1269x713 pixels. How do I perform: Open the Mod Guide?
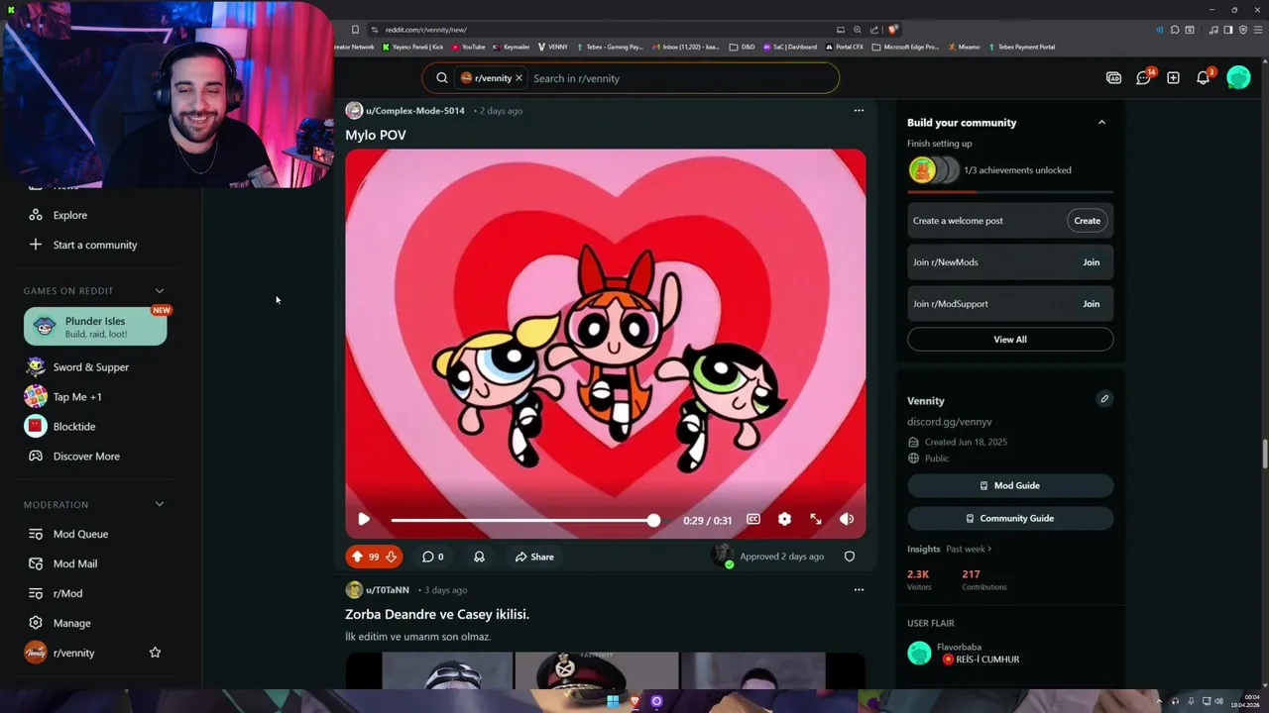click(x=1010, y=485)
